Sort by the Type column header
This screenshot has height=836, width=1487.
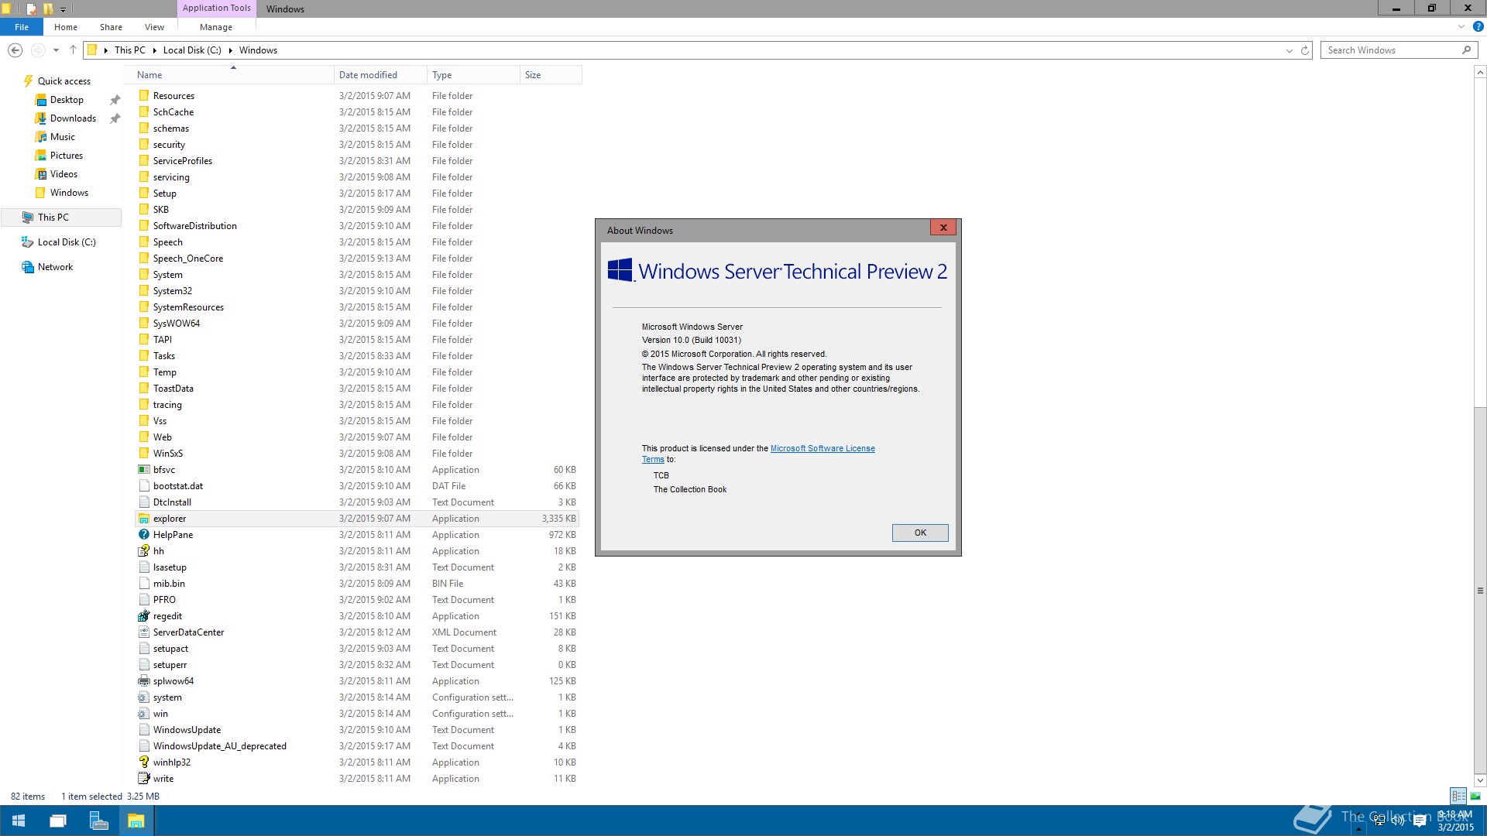pyautogui.click(x=473, y=75)
